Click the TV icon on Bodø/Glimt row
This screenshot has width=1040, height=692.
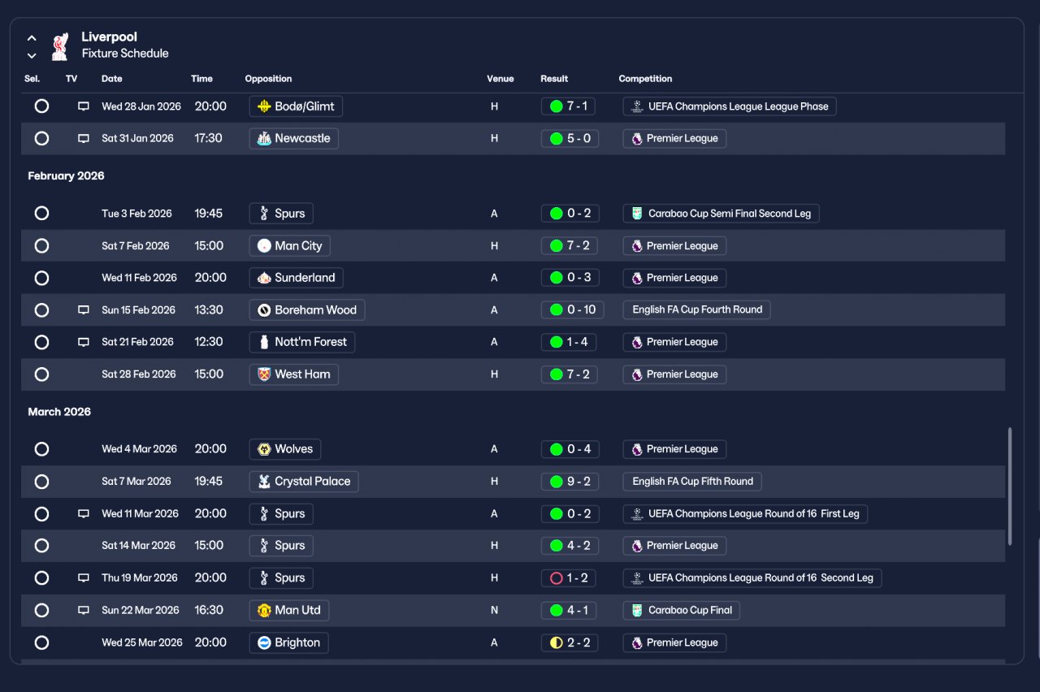click(84, 106)
